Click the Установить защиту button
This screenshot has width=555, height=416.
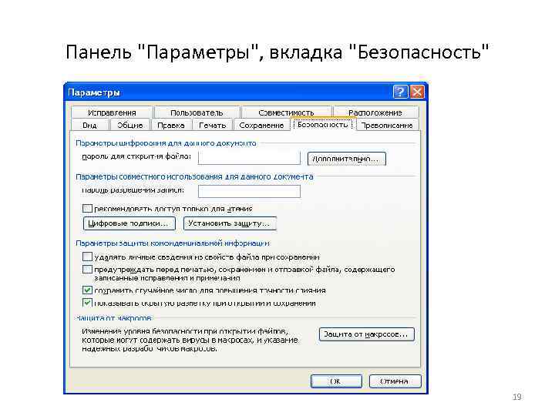coord(230,223)
